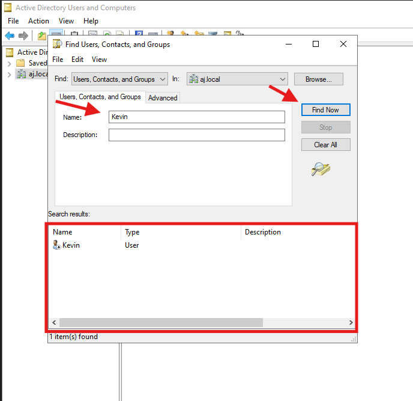Screen dimensions: 413x401
Task: Open the Find type dropdown
Action: point(119,79)
